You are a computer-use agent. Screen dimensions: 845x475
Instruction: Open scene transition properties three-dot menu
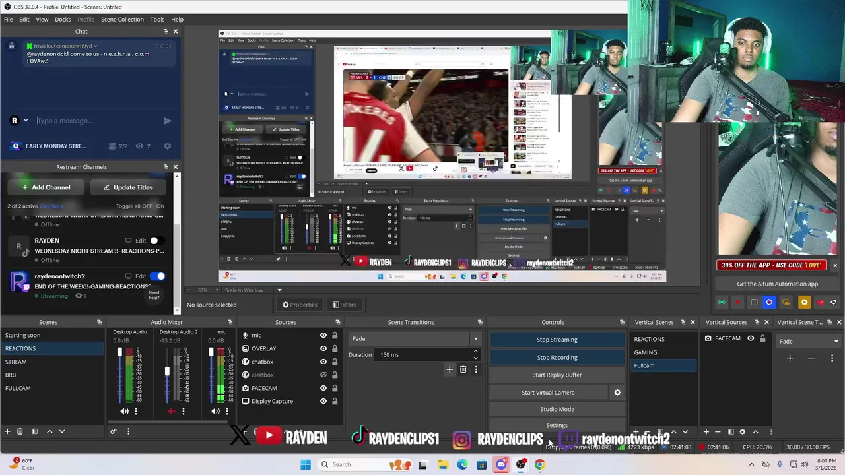coord(476,369)
